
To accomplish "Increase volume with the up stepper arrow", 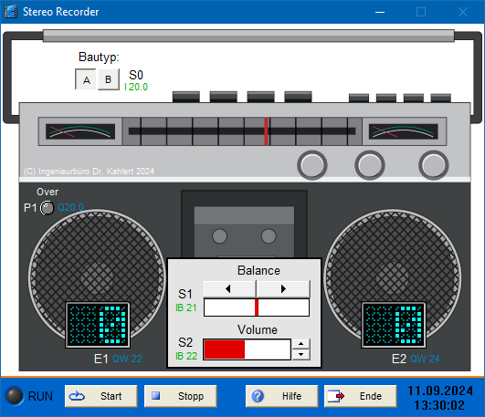I will click(x=301, y=344).
